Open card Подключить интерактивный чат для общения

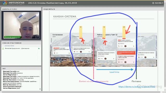tap(82, 50)
